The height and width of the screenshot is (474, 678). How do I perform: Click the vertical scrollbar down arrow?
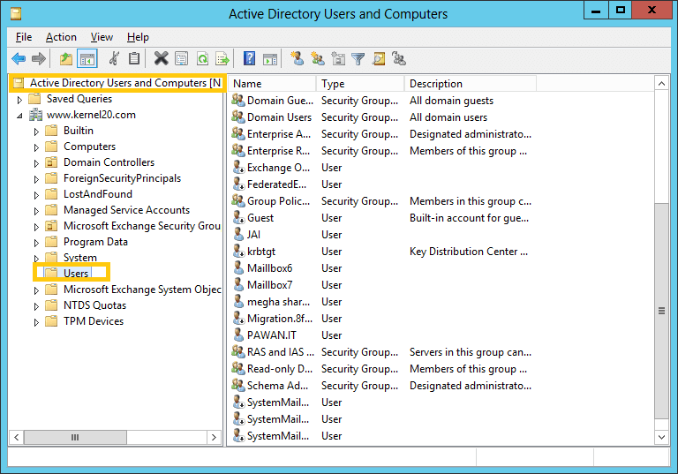(x=661, y=437)
